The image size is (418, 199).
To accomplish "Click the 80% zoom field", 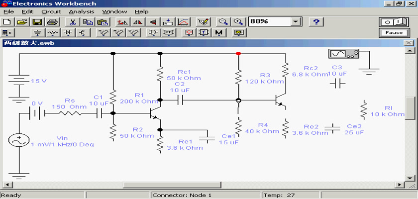I will (269, 22).
